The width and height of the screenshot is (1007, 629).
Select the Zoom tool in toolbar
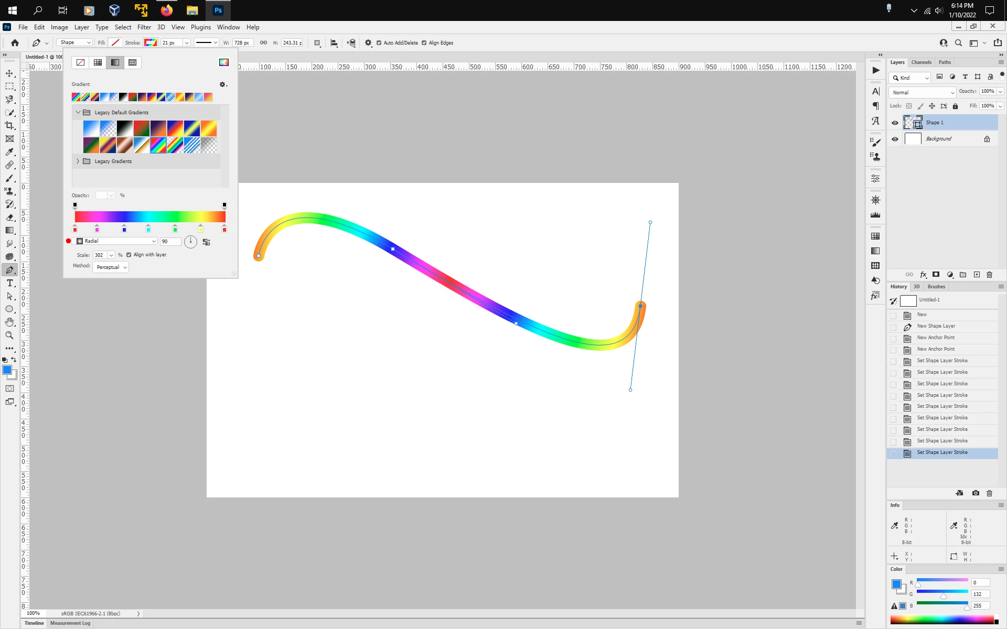(9, 335)
